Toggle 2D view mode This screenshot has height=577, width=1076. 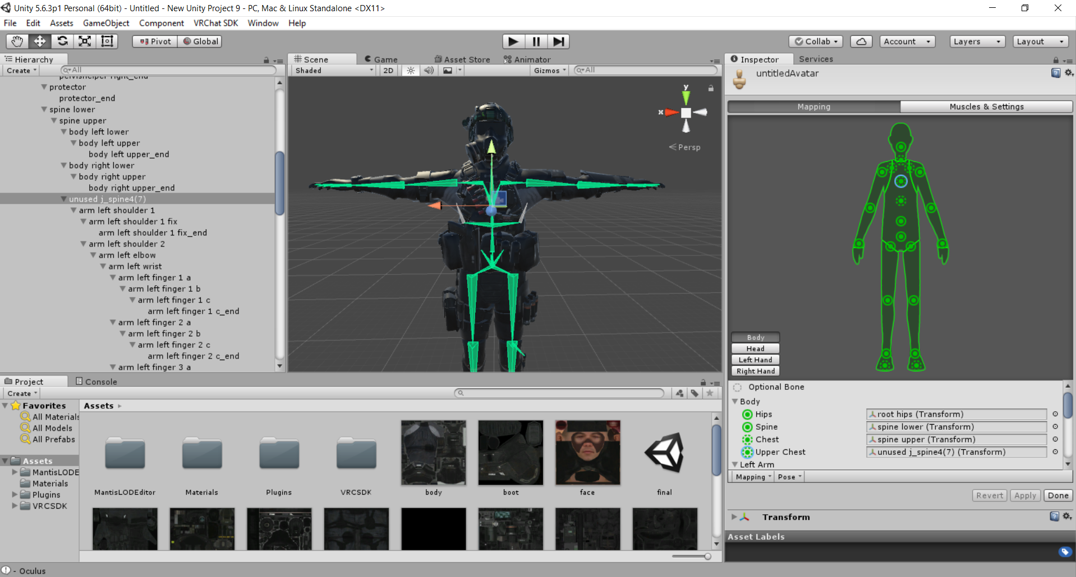coord(388,71)
